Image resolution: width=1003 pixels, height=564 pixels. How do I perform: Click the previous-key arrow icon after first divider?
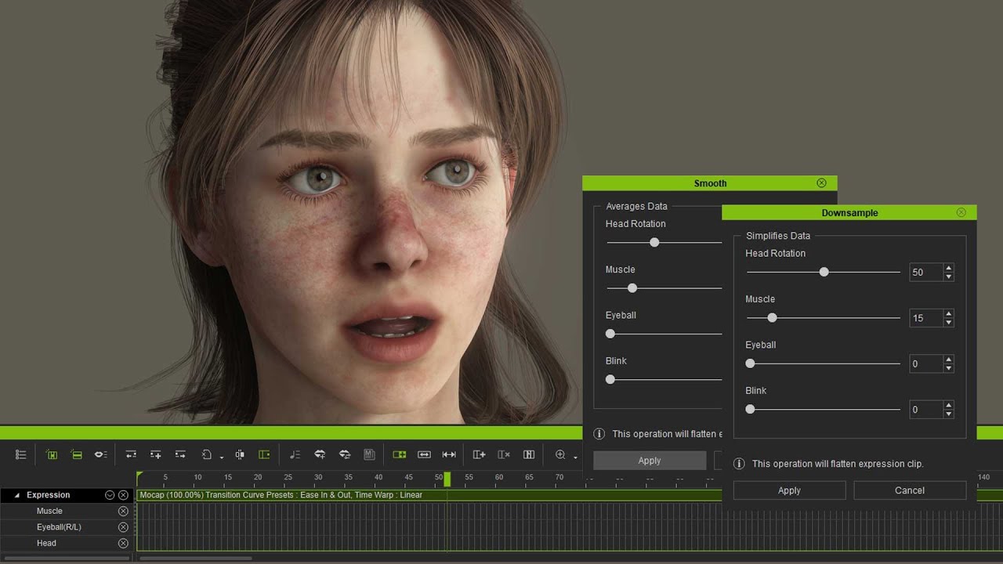(x=131, y=454)
